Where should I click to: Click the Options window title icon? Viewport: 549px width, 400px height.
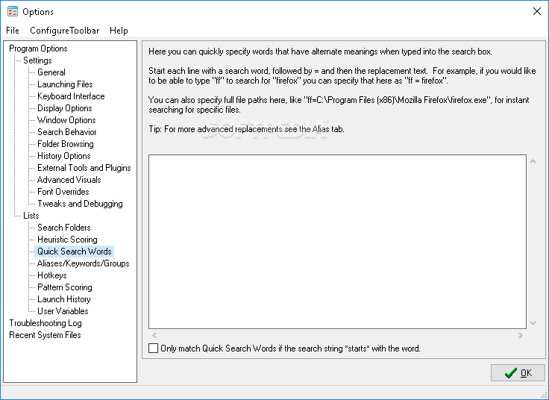tap(13, 11)
